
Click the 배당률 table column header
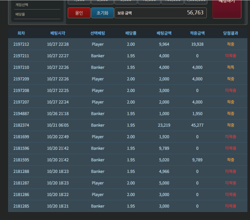click(x=131, y=33)
